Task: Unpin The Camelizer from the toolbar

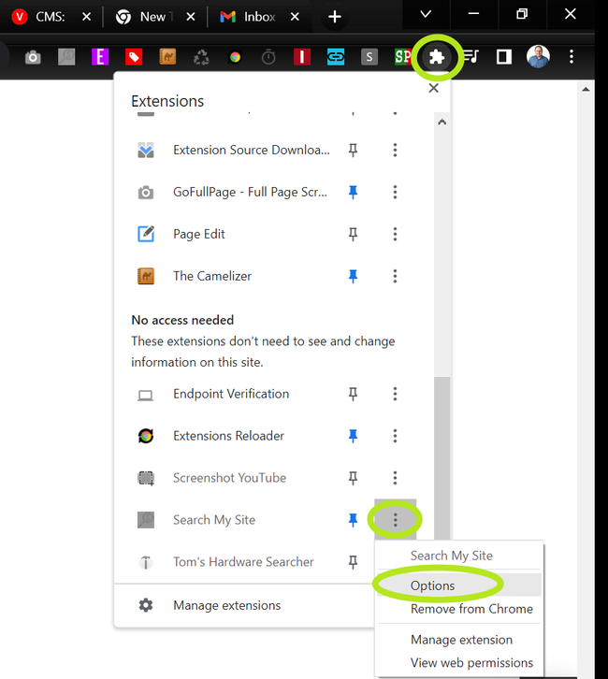Action: click(353, 276)
